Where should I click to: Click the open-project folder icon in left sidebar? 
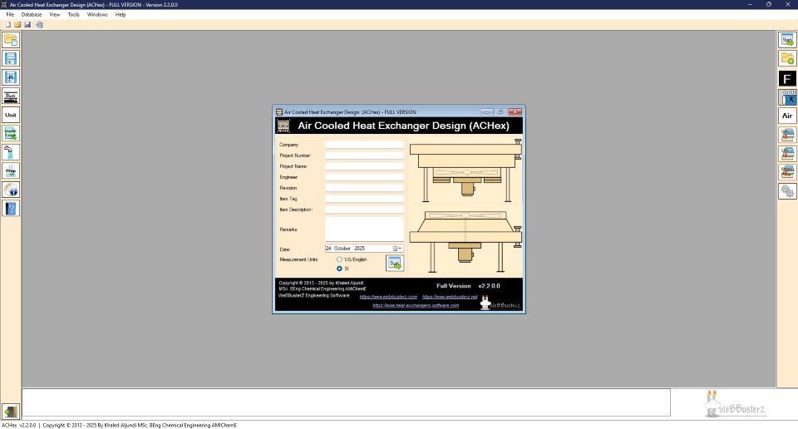pyautogui.click(x=11, y=40)
